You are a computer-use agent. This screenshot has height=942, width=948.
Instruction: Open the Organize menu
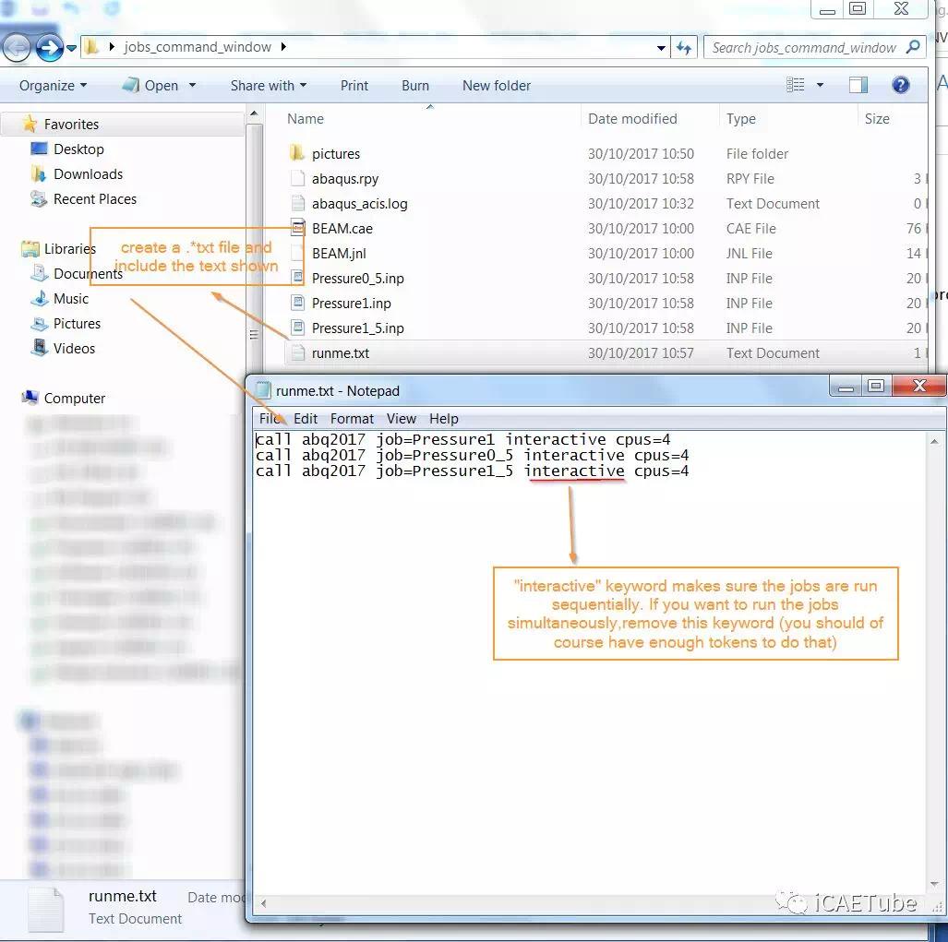point(54,86)
